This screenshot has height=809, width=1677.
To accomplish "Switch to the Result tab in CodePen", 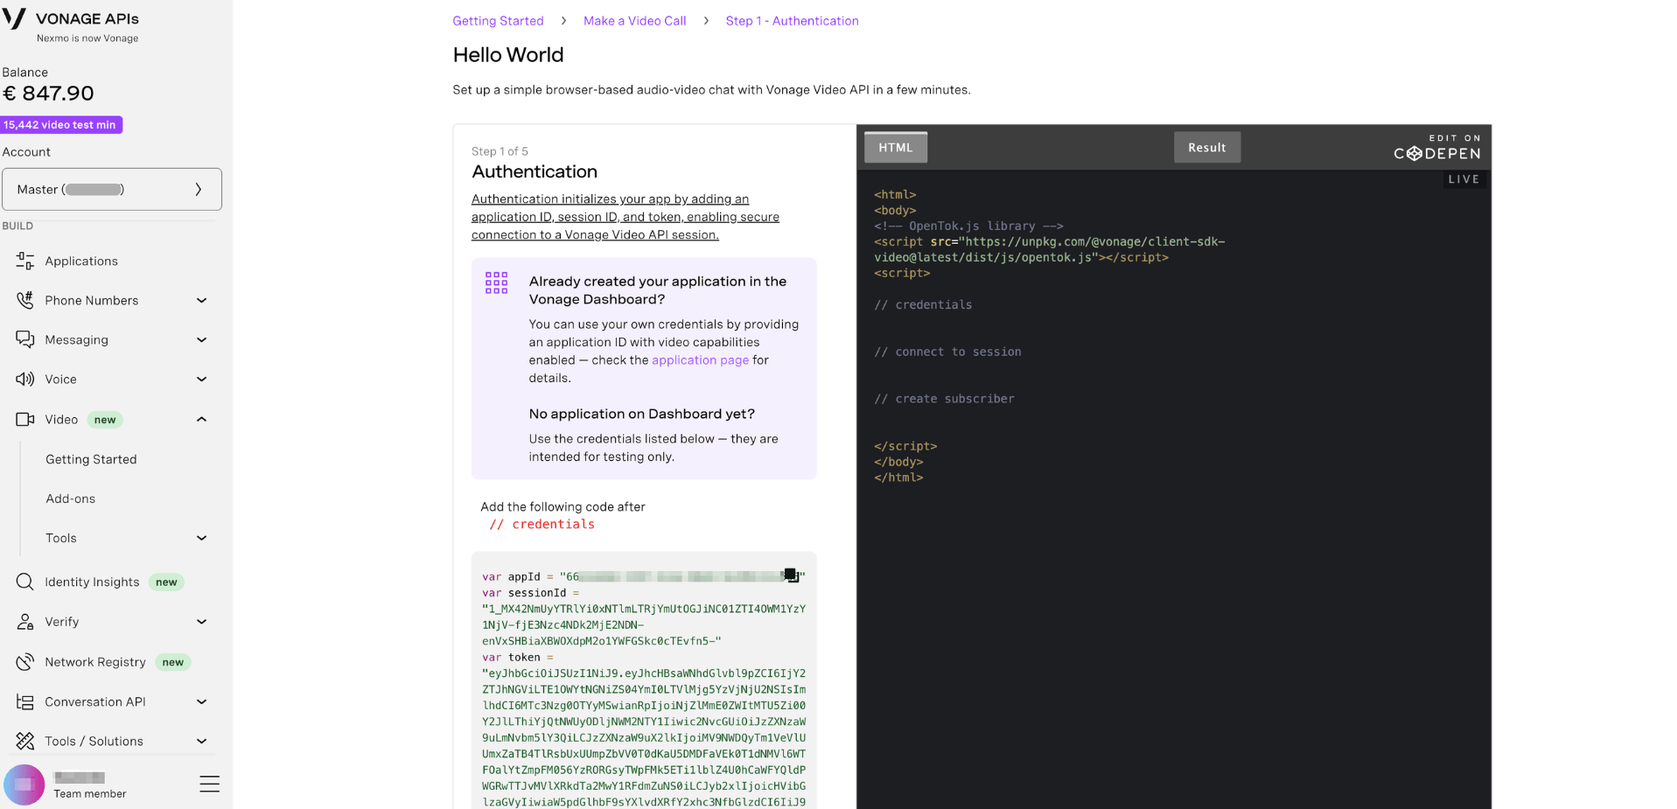I will (1206, 147).
